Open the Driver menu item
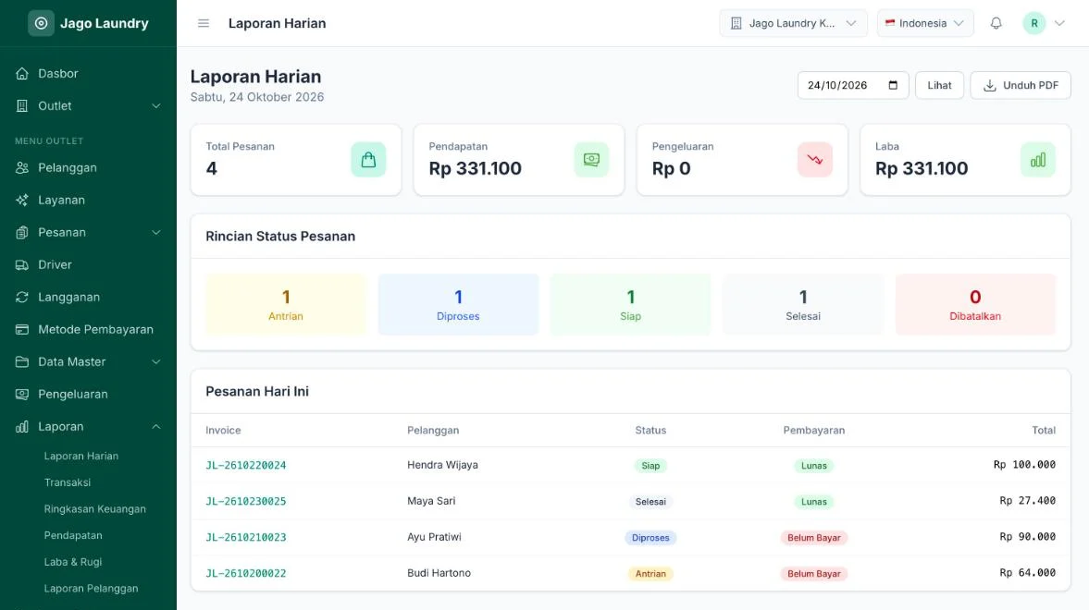Image resolution: width=1089 pixels, height=610 pixels. [x=88, y=264]
